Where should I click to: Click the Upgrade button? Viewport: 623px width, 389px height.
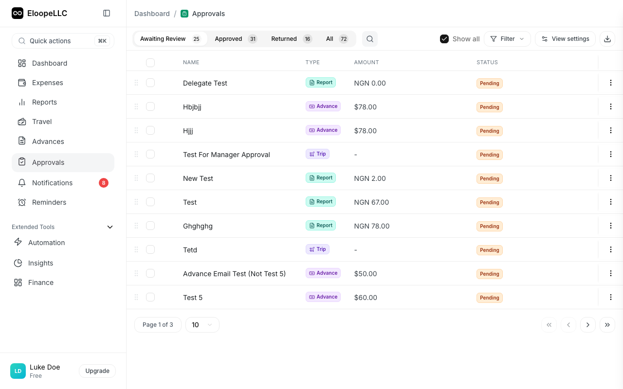[97, 371]
